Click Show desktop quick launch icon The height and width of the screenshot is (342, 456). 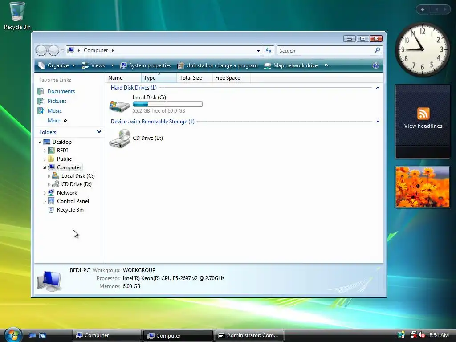[32, 336]
